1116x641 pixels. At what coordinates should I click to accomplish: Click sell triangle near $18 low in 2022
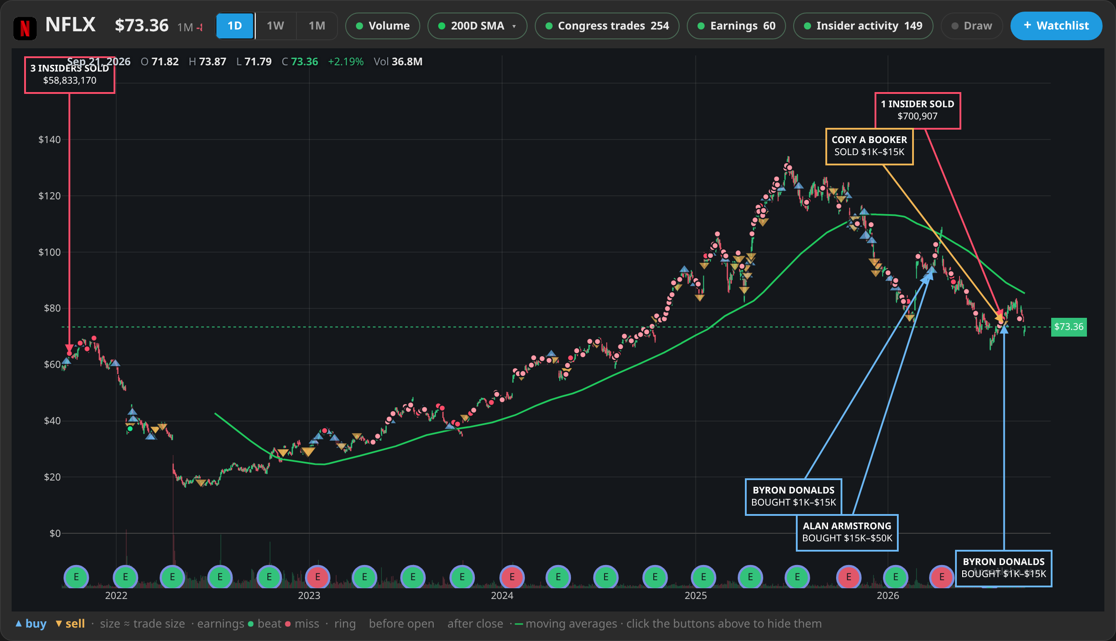[x=201, y=483]
